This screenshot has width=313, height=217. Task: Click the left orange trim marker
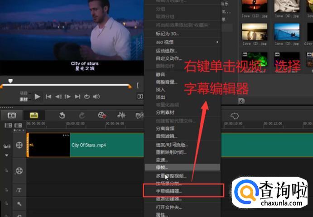click(x=1, y=87)
